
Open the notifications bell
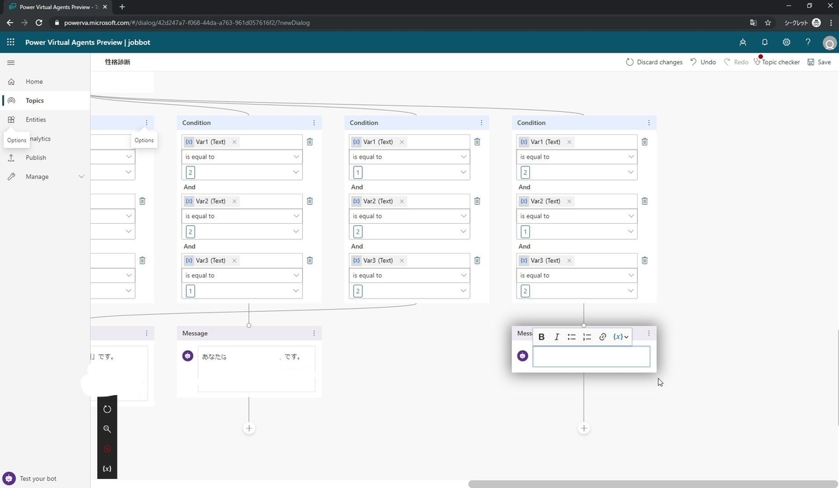point(765,42)
